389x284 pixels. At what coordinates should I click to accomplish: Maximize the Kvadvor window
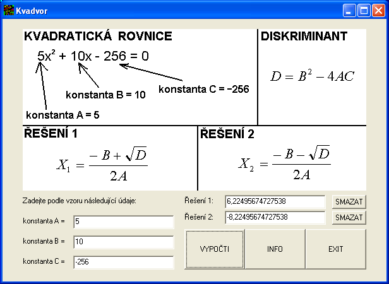(364, 10)
